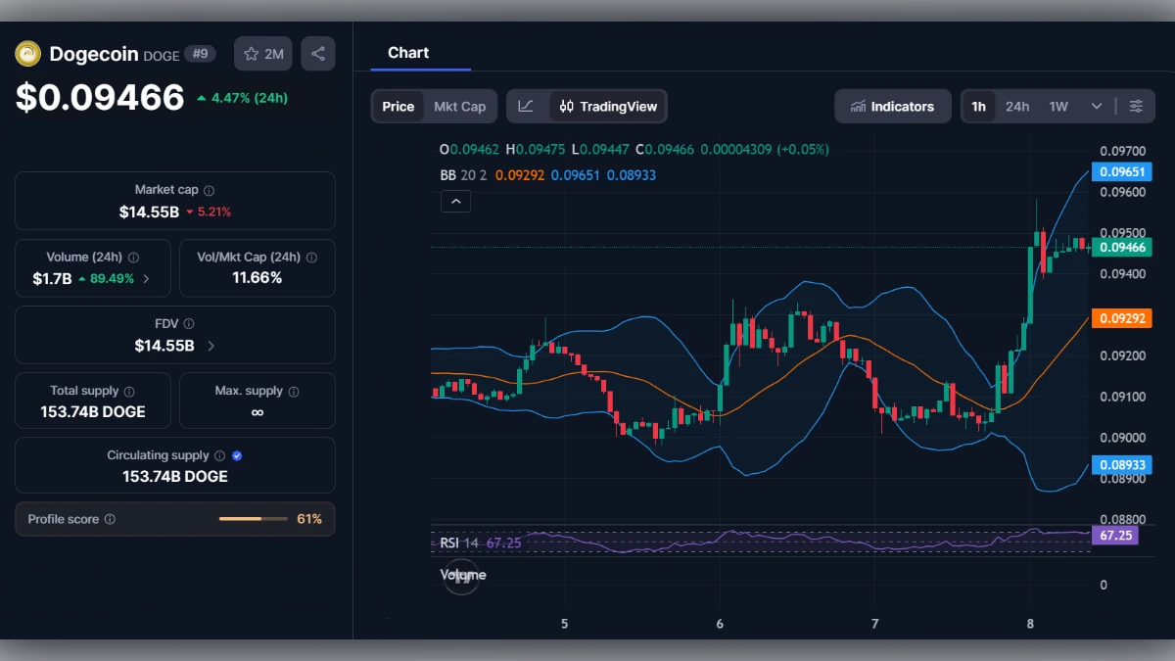Open the extra timeframes dropdown
The image size is (1175, 661).
click(x=1097, y=106)
